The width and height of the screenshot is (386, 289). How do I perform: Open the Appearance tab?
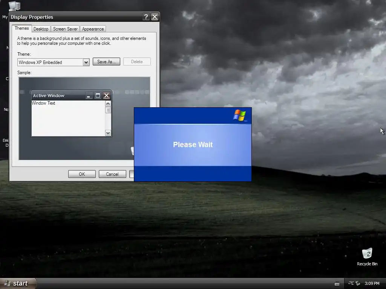(93, 29)
